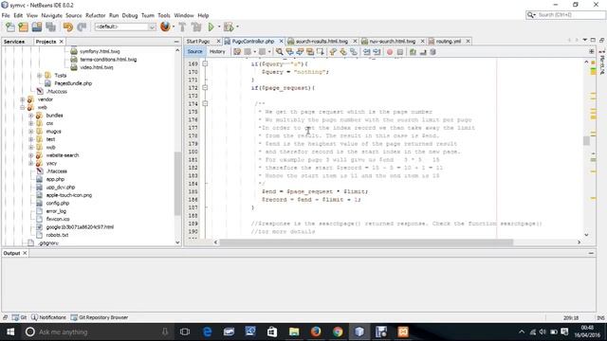Open the Refactor menu
Screen dimensions: 607x341
(x=95, y=15)
